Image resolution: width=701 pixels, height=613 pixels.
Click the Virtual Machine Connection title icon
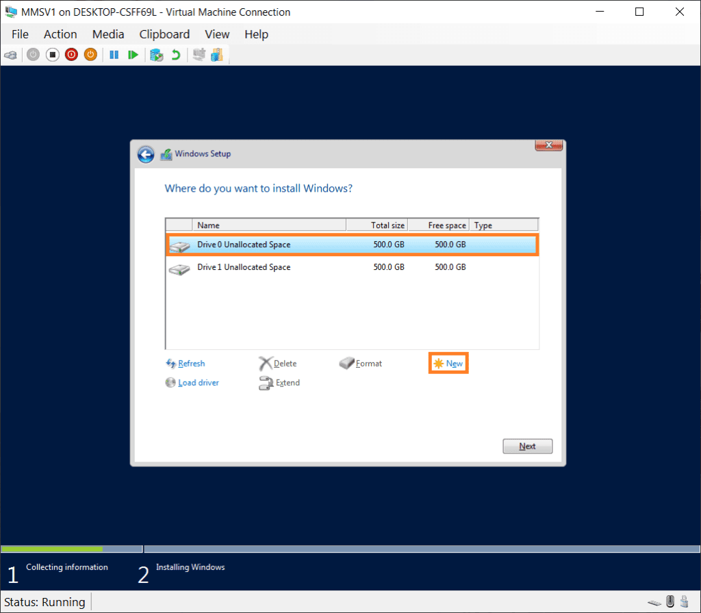click(11, 12)
